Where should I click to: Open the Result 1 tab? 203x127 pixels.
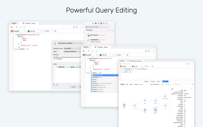tap(158, 82)
